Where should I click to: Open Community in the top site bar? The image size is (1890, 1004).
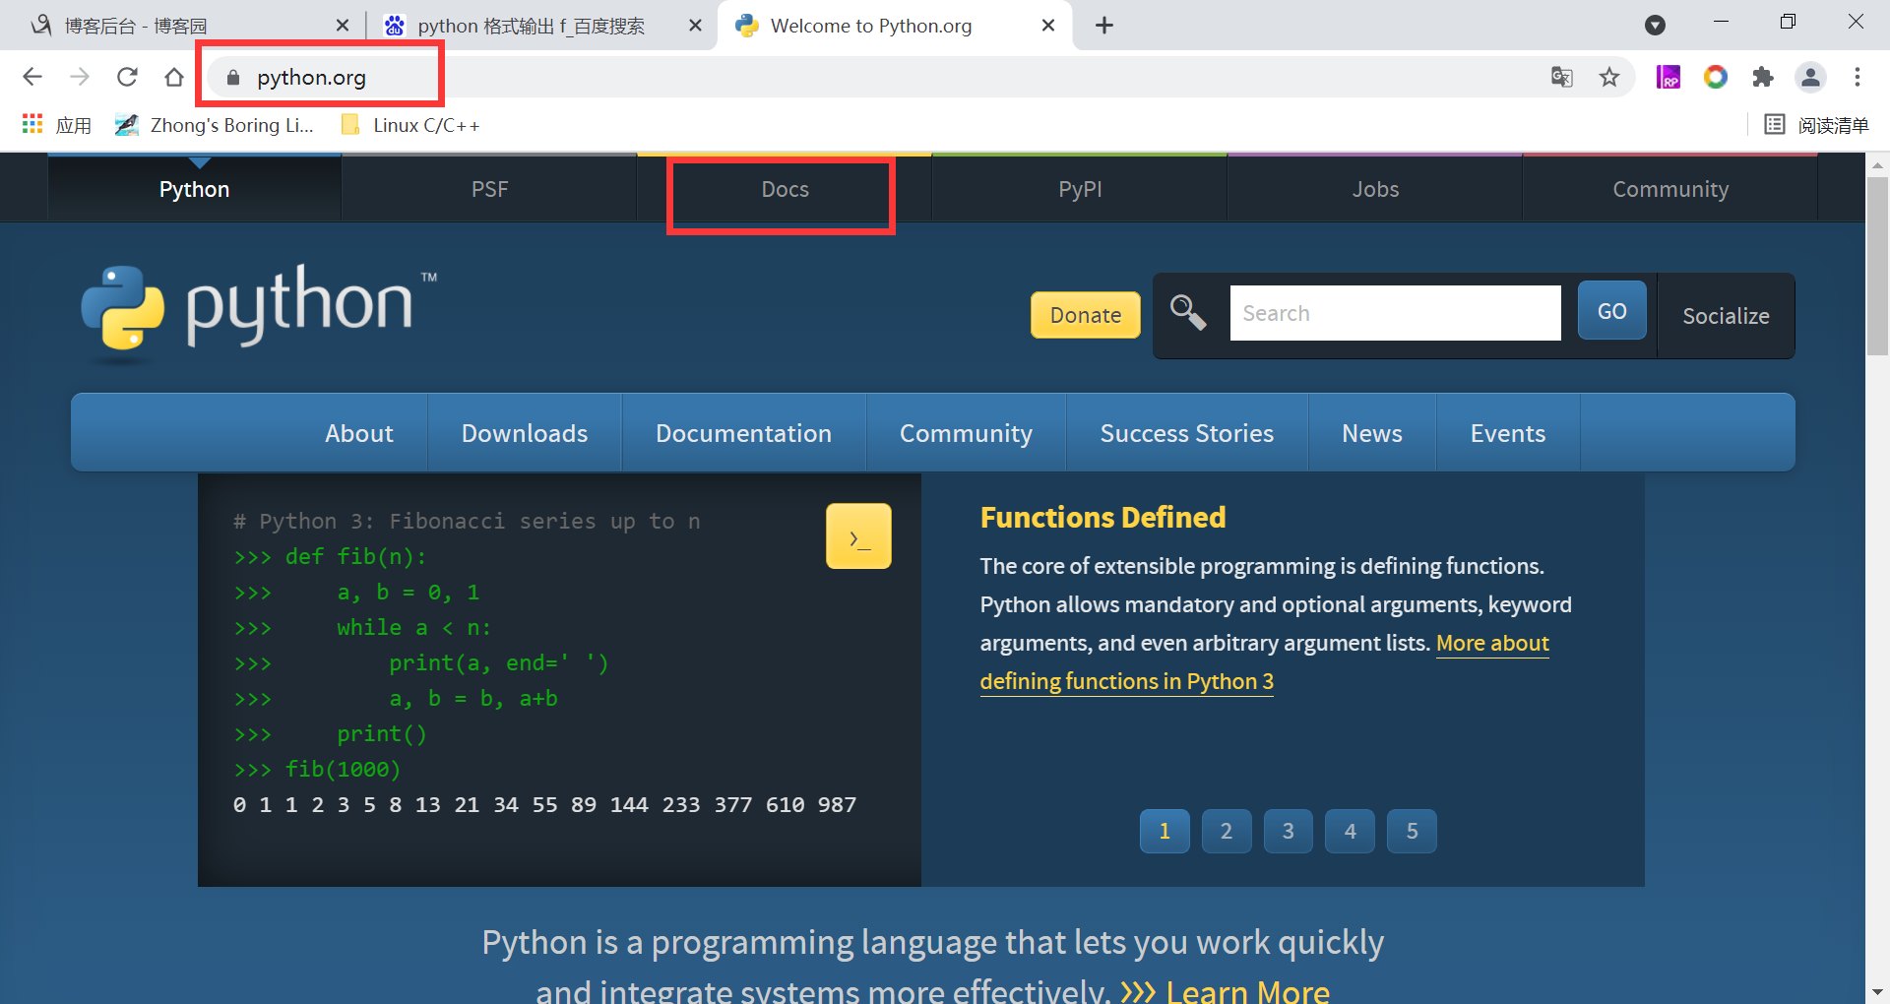tap(1670, 189)
